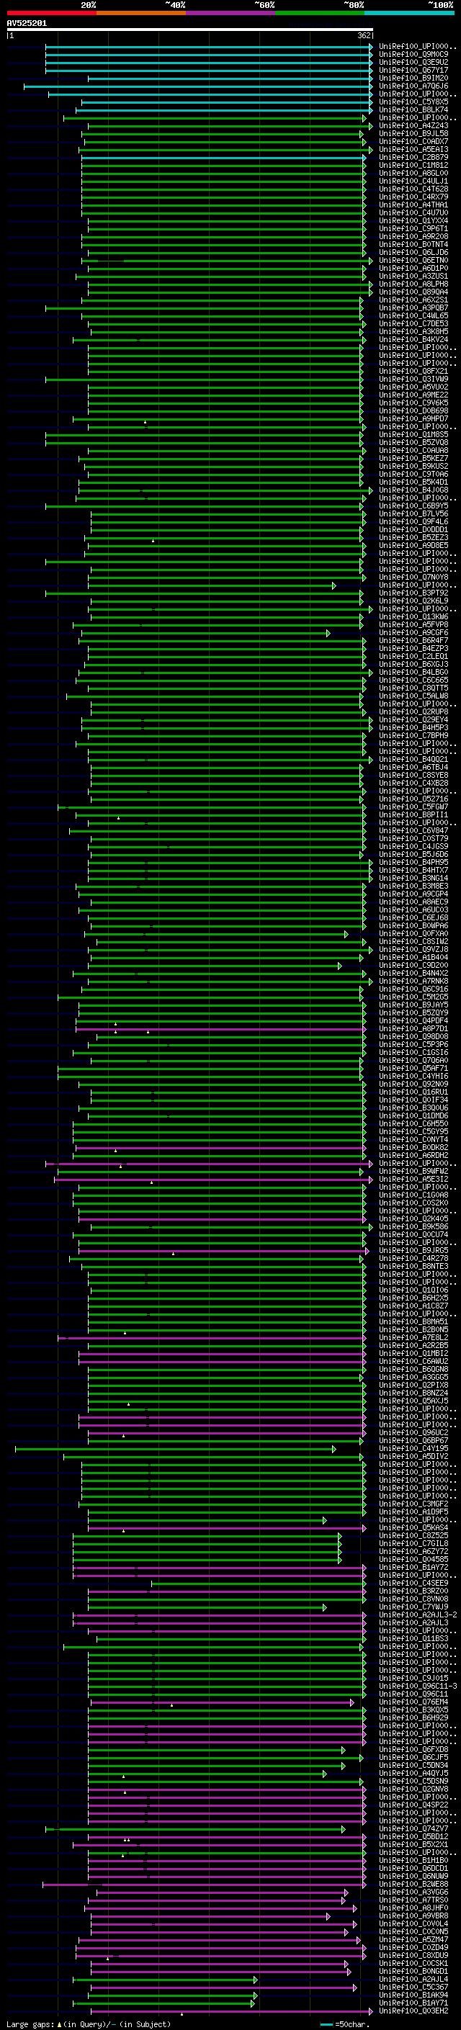This screenshot has width=461, height=2030.
Task: Select UniRef100_B0DK82 label
Action: 413,1147
